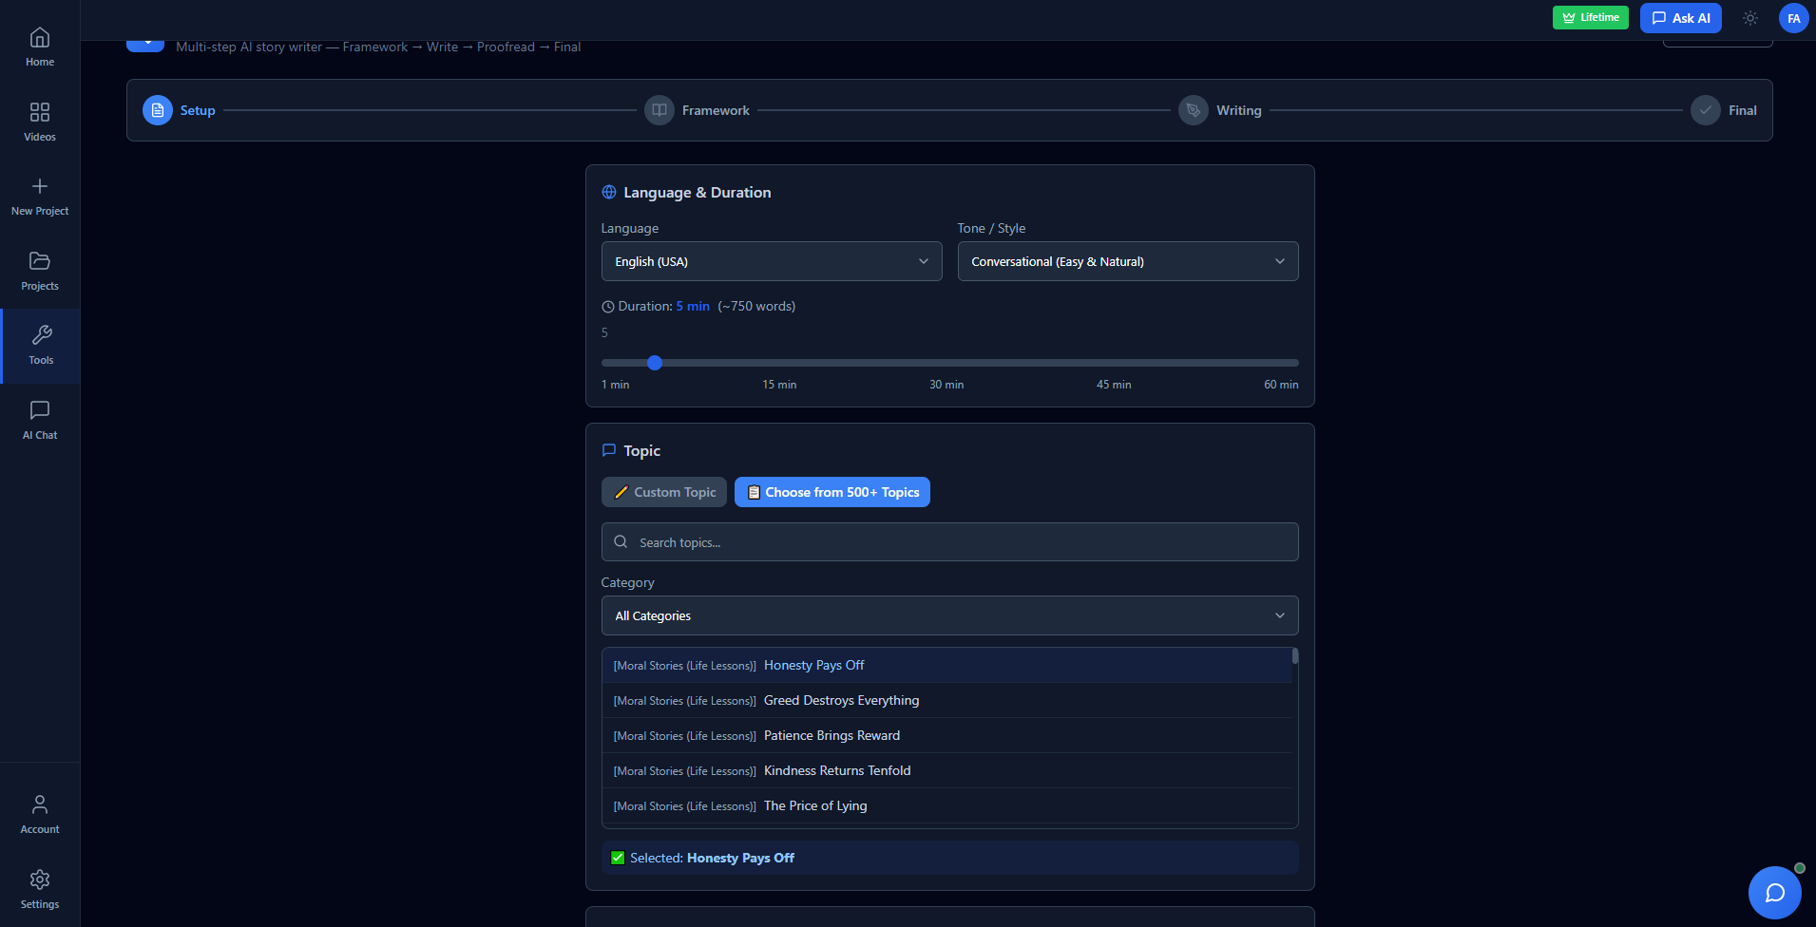Expand the Language dropdown
Viewport: 1816px width, 927px height.
771,261
